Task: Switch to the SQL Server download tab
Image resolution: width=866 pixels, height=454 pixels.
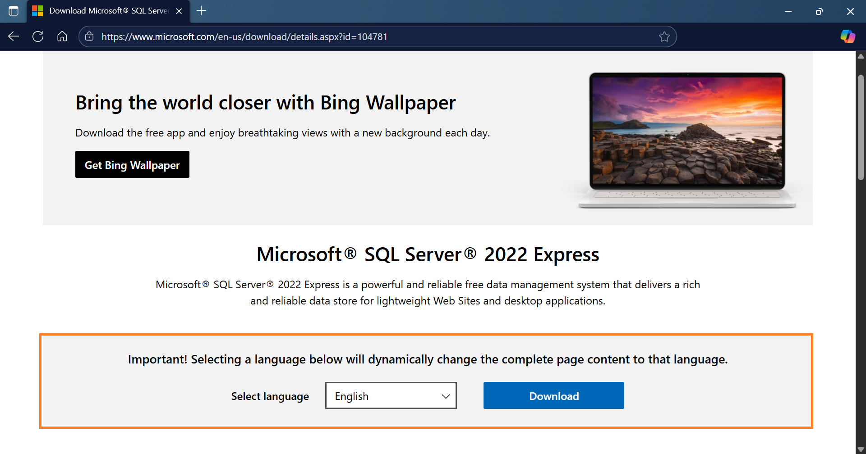Action: coord(104,11)
